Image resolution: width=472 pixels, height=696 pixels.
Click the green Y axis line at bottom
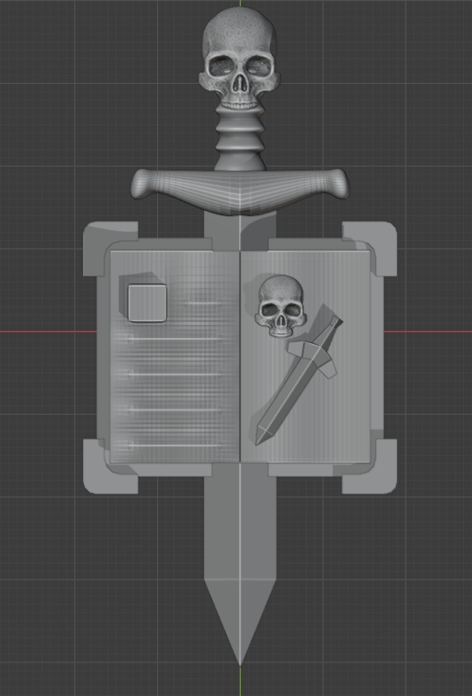point(240,681)
